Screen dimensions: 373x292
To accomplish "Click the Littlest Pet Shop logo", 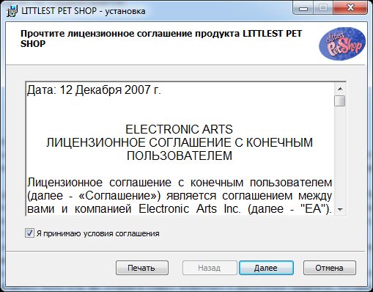I will [x=342, y=43].
